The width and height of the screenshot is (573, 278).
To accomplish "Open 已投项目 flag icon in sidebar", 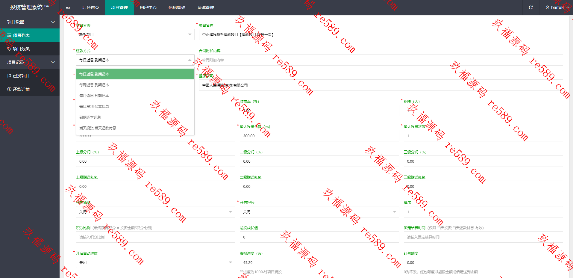I will click(9, 76).
